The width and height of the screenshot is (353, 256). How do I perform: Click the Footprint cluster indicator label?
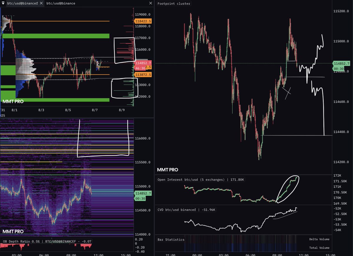(x=174, y=4)
